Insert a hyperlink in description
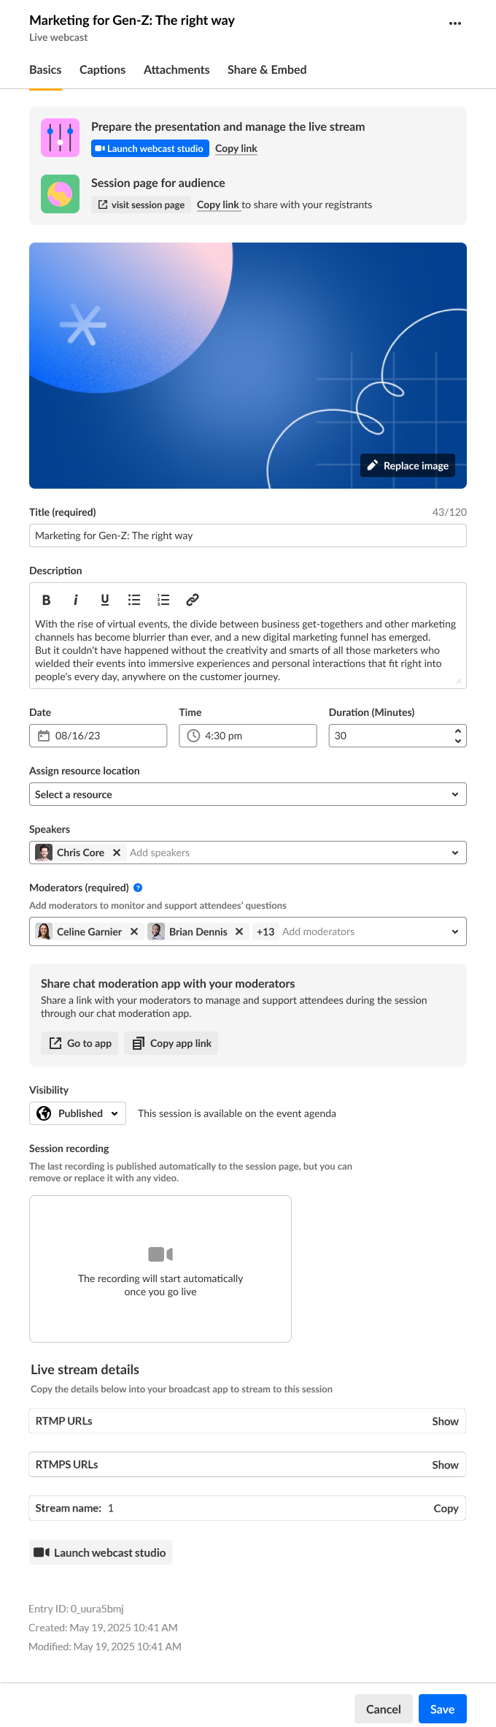The height and width of the screenshot is (1727, 496). (x=193, y=600)
